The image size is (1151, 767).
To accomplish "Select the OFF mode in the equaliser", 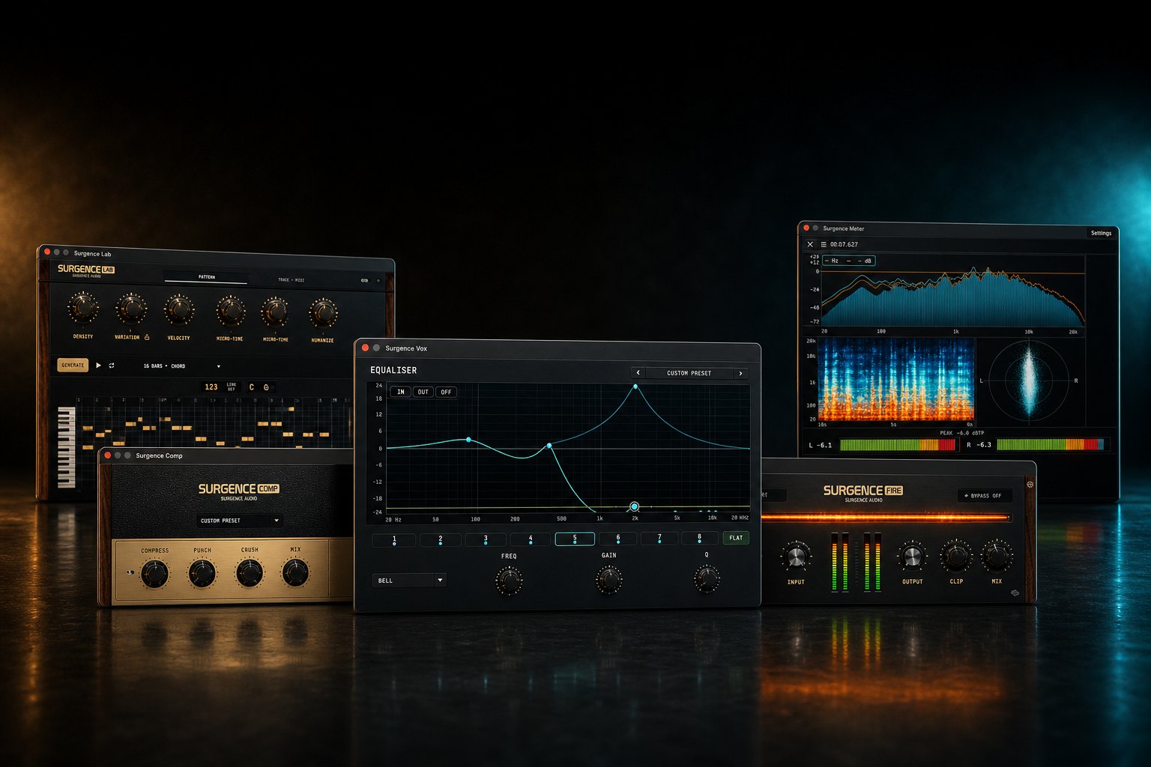I will point(446,392).
